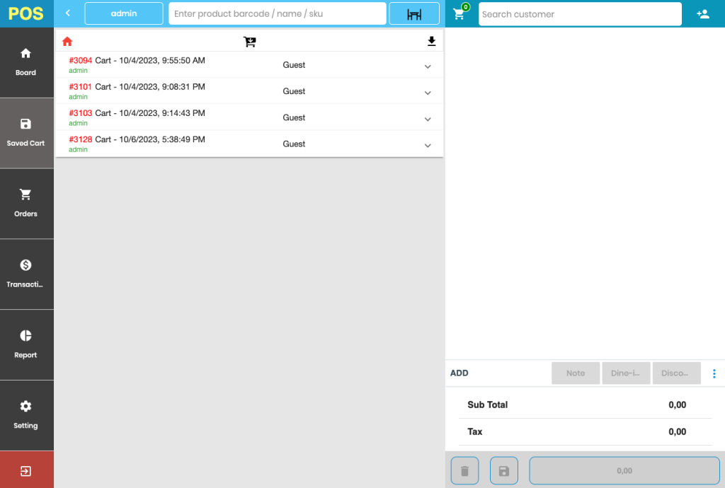The image size is (725, 488).
Task: Go to Report in the sidebar
Action: (x=26, y=344)
